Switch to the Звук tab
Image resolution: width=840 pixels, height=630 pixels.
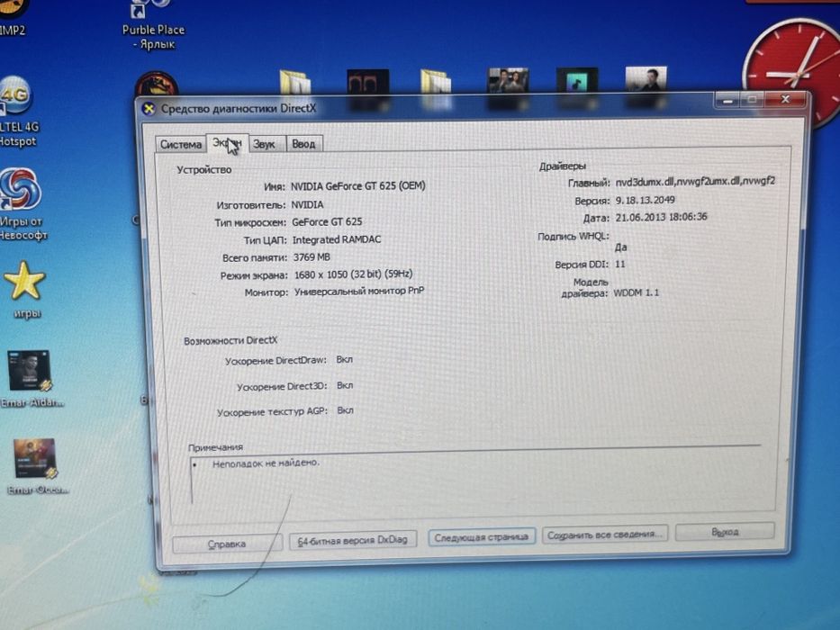[x=264, y=144]
